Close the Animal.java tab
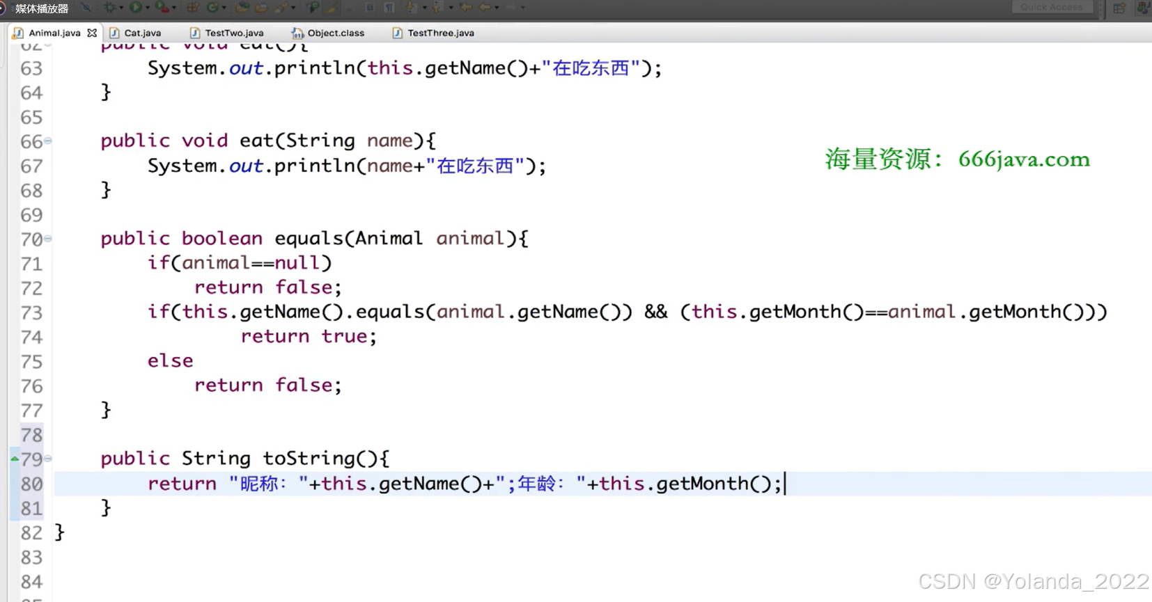This screenshot has width=1152, height=602. [x=92, y=33]
